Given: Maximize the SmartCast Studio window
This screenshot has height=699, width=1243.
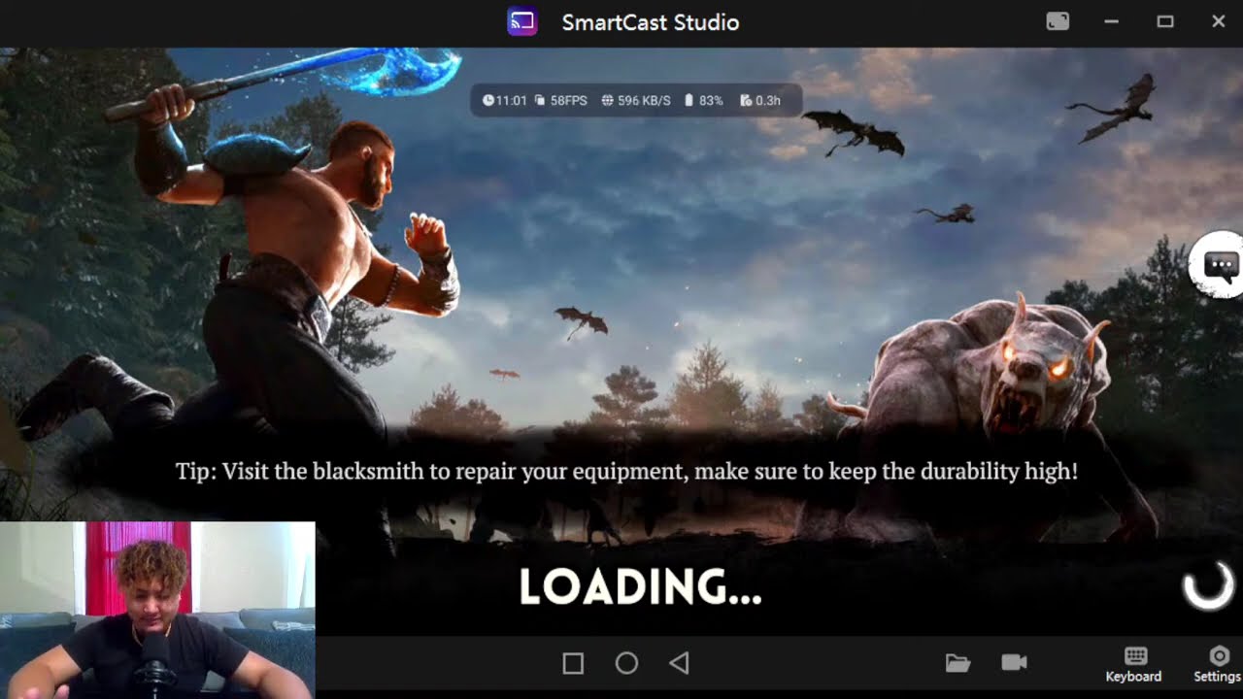Looking at the screenshot, I should pyautogui.click(x=1165, y=21).
